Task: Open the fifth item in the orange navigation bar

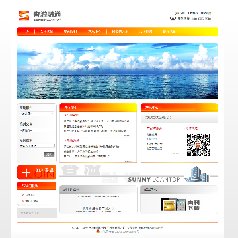Action: 120,32
